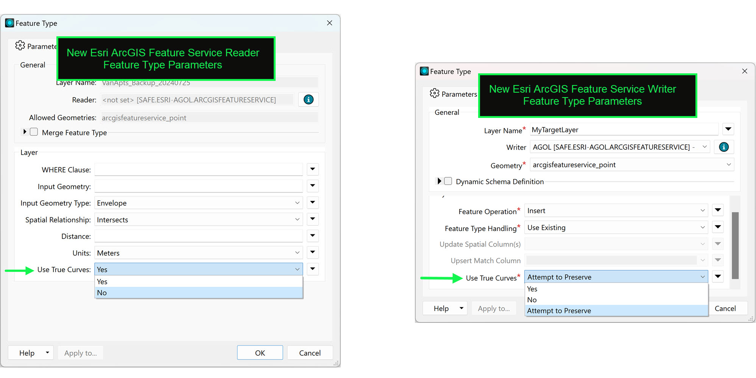Select Yes in writer Use True Curves list
The width and height of the screenshot is (756, 378).
pos(616,289)
